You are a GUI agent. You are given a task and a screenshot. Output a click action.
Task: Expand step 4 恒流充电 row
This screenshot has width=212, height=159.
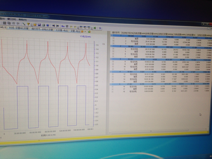113,49
